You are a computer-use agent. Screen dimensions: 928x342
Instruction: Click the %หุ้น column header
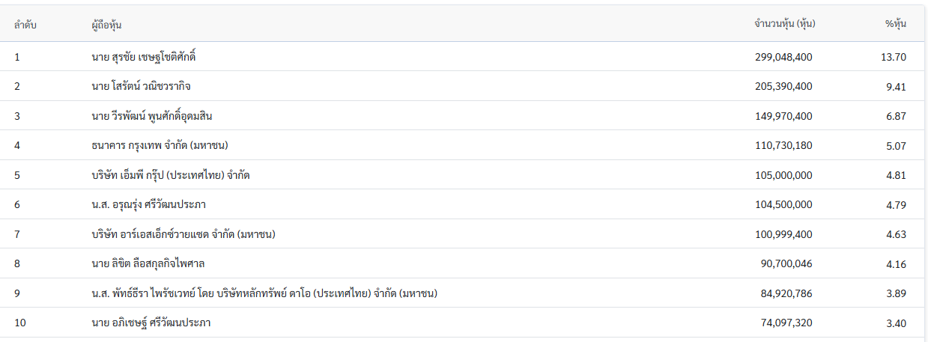click(x=895, y=24)
